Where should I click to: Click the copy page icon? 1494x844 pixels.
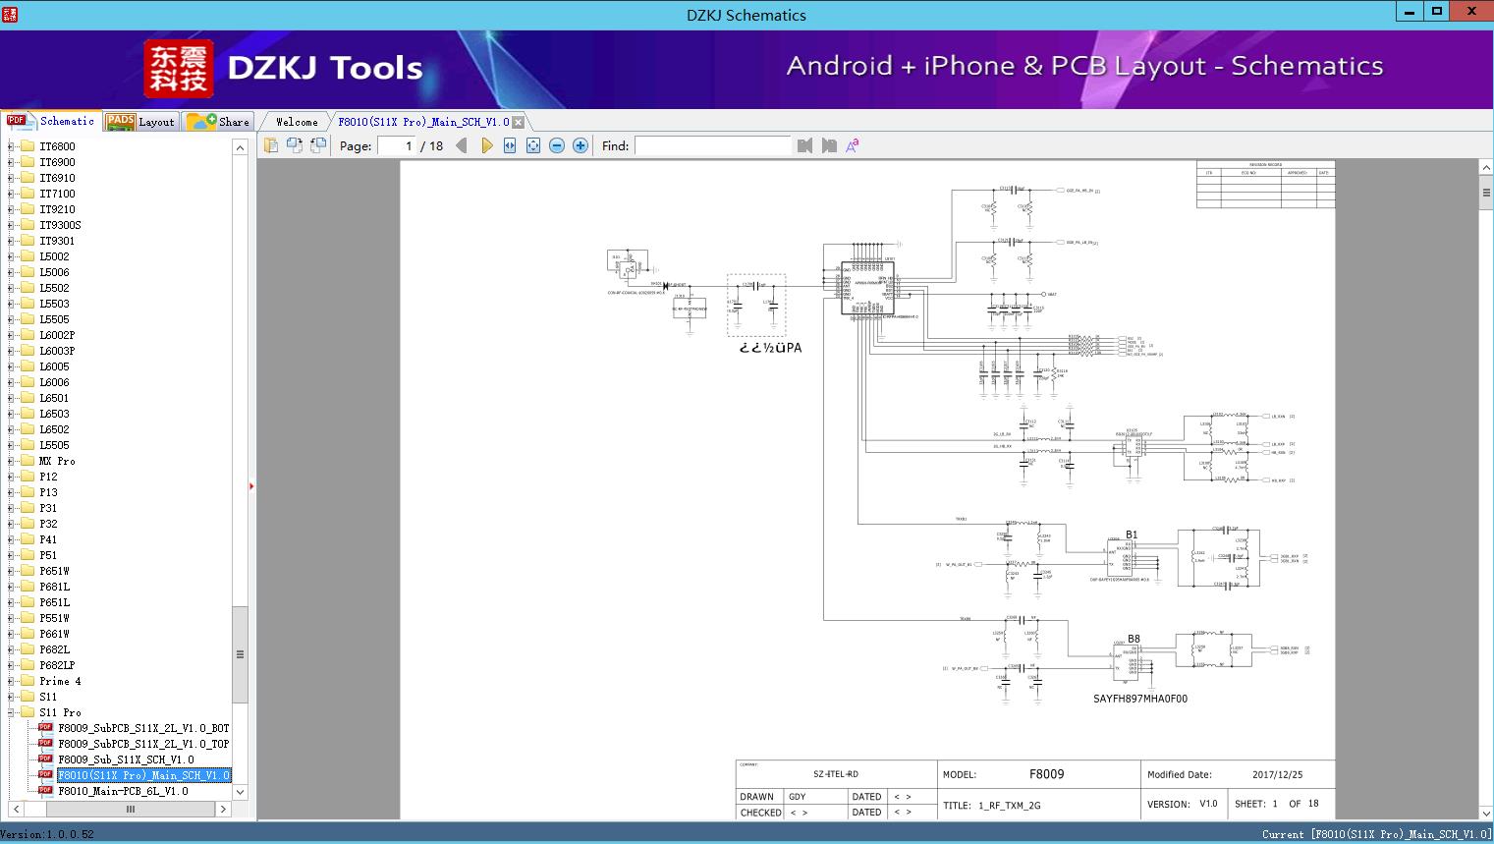(x=271, y=145)
